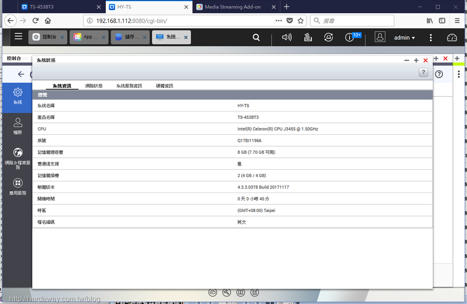Screen dimensions: 467x304
Task: Close the App taskbar item
Action: [104, 37]
